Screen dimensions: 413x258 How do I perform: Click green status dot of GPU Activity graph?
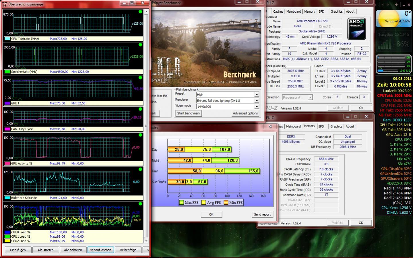[140, 135]
